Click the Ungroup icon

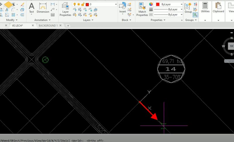(x=195, y=4)
